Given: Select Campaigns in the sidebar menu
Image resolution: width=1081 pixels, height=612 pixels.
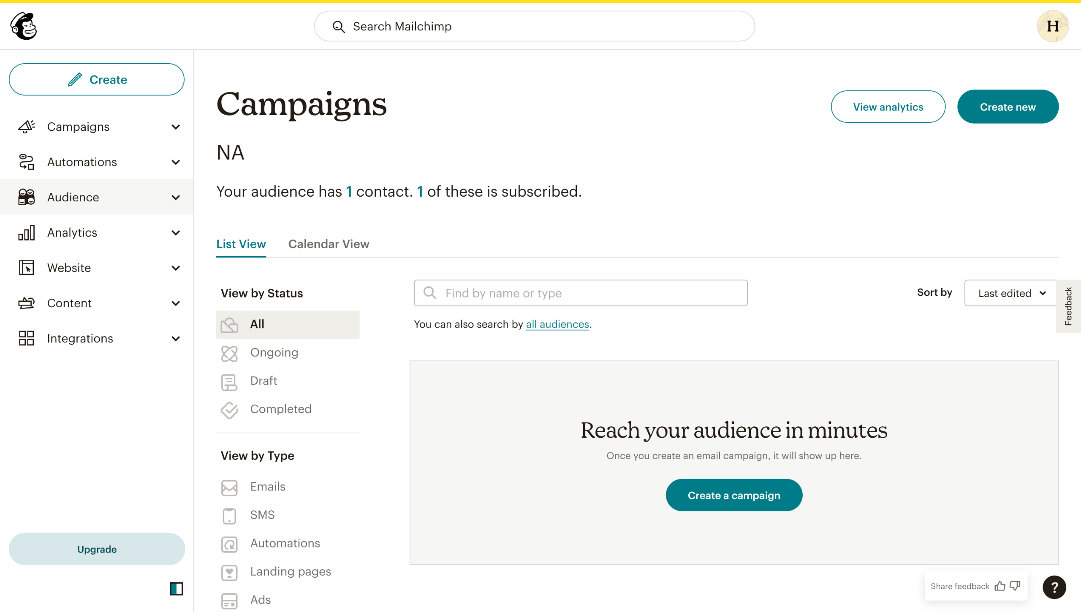Looking at the screenshot, I should click(97, 127).
